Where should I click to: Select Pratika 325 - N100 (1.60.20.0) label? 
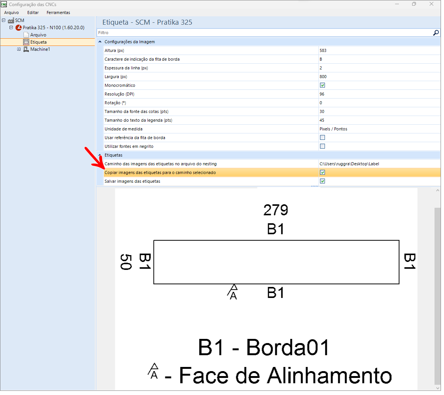[54, 28]
